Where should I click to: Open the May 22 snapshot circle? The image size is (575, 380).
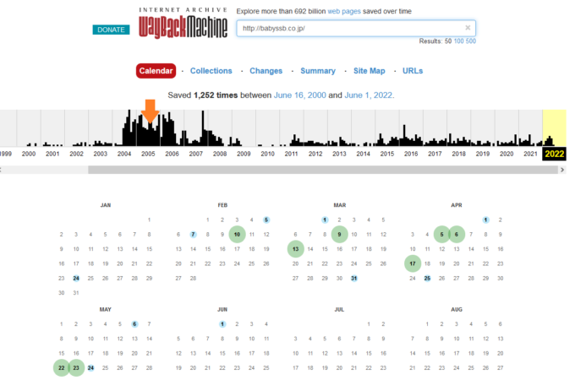[62, 367]
